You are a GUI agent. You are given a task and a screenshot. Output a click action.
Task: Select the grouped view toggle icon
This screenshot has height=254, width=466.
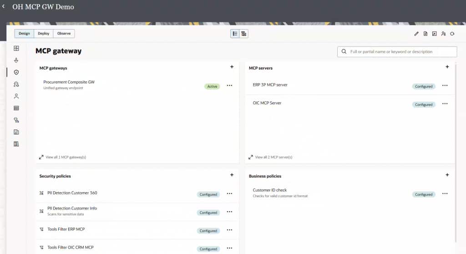(244, 34)
